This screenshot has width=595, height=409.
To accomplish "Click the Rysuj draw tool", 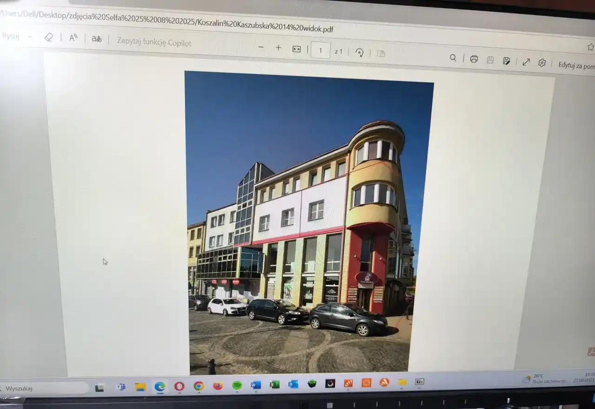I will tap(10, 36).
